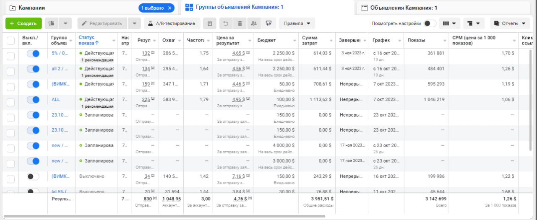Open the columns layout icon dropdown
This screenshot has height=220, width=537.
[x=450, y=23]
